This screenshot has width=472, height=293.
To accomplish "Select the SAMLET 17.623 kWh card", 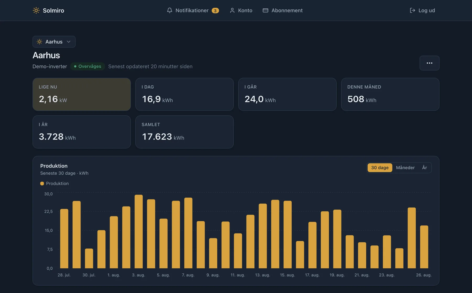I will tap(184, 132).
